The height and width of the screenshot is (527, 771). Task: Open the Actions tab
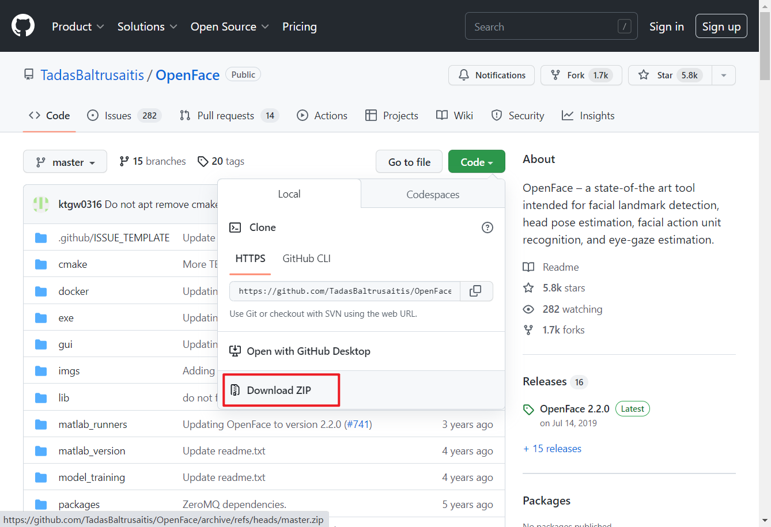[322, 116]
